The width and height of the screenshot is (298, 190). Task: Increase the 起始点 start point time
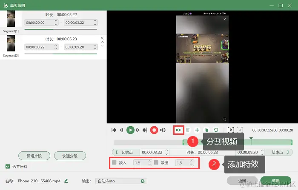[x=167, y=150]
